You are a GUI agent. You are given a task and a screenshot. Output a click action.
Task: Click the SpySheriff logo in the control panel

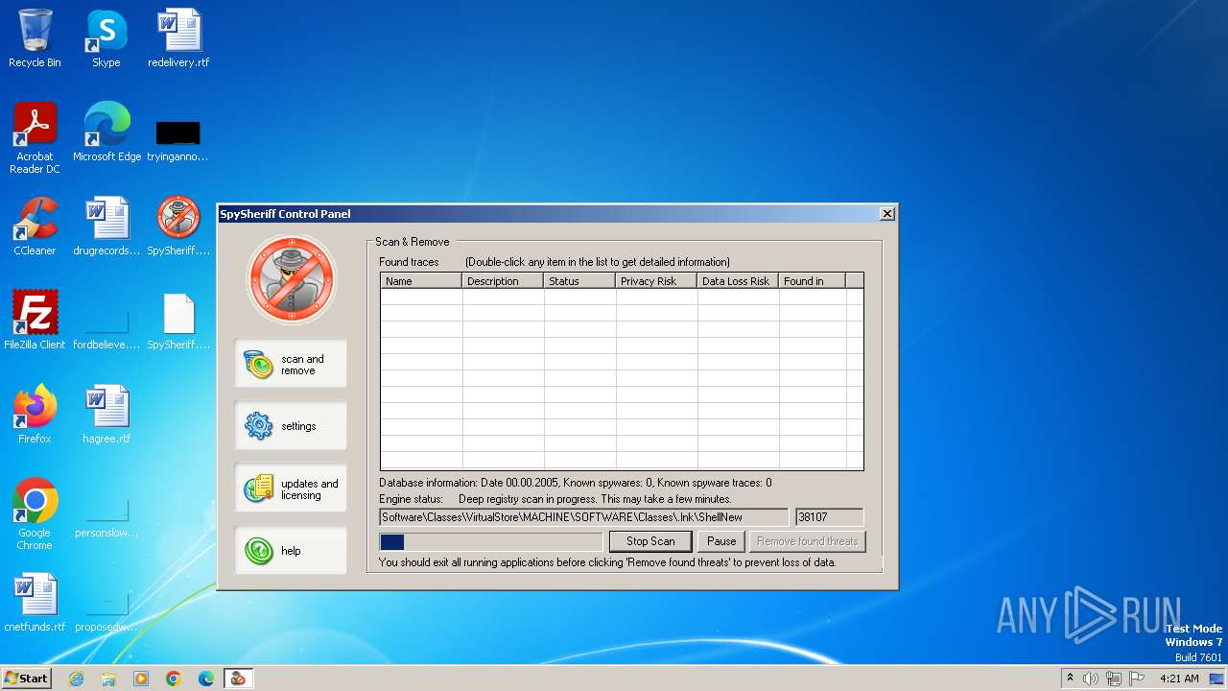click(291, 279)
